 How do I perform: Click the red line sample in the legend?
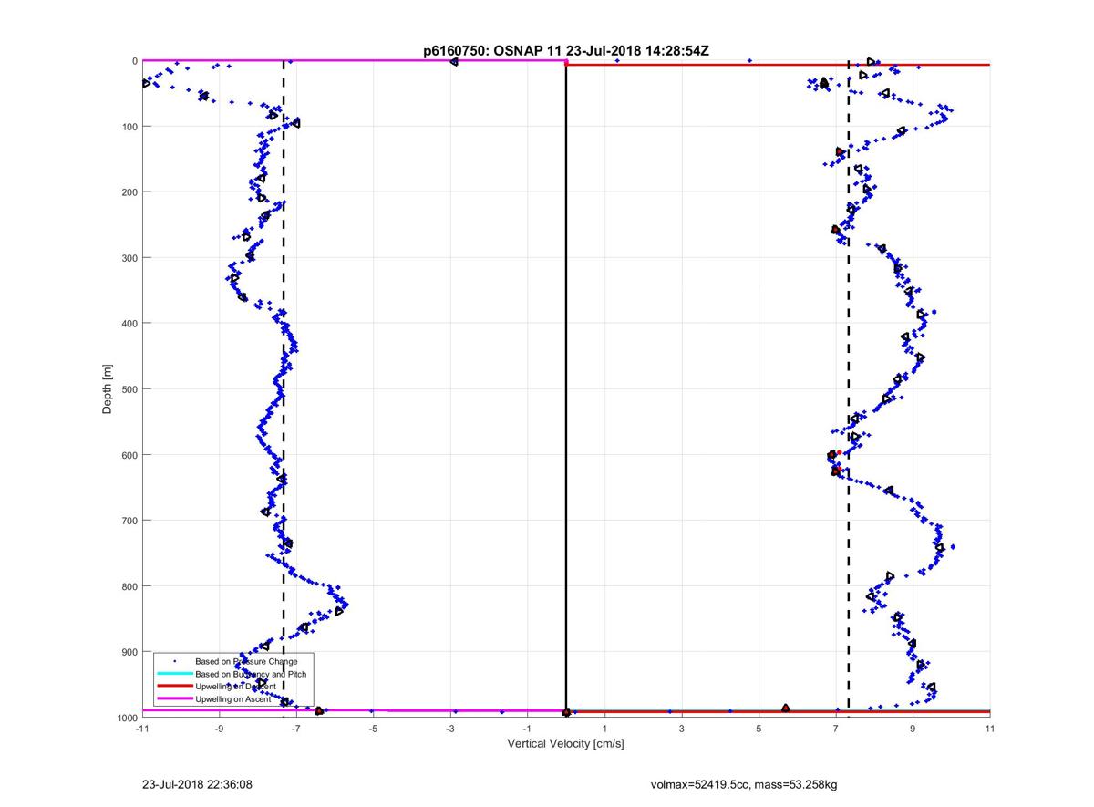pos(174,686)
